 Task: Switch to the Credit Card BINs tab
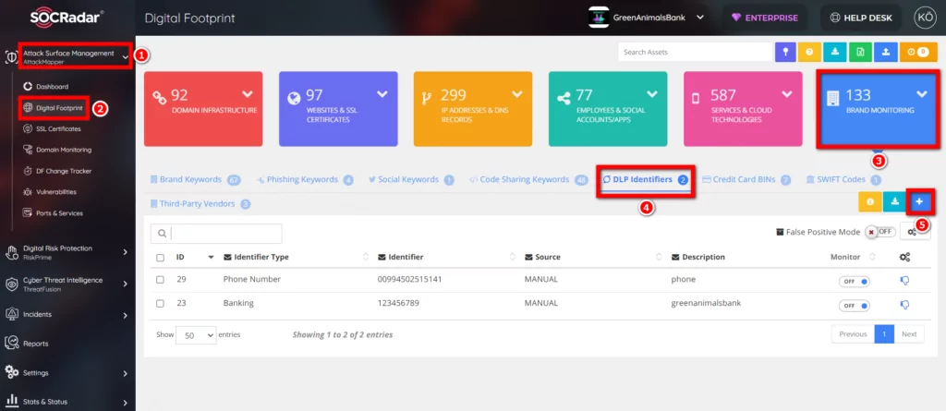click(x=746, y=179)
